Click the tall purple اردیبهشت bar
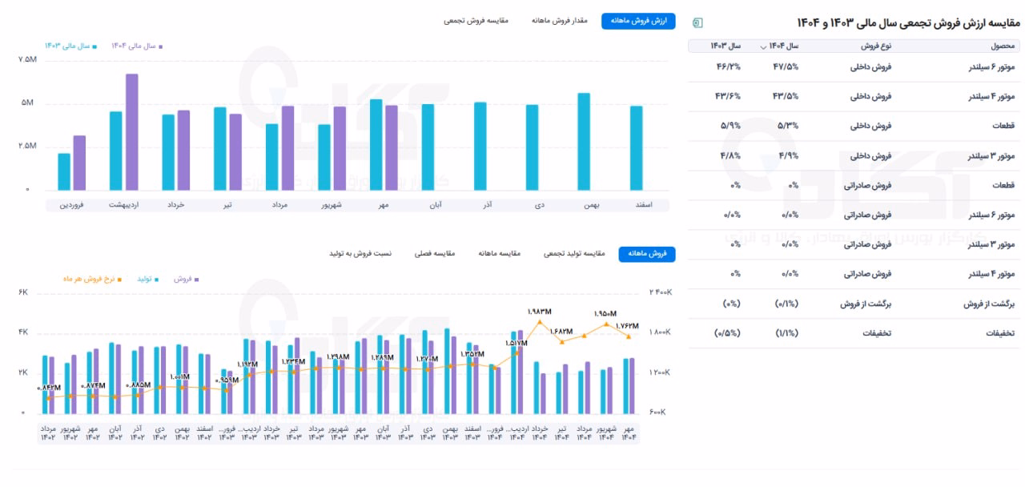The height and width of the screenshot is (487, 1025). pyautogui.click(x=131, y=132)
